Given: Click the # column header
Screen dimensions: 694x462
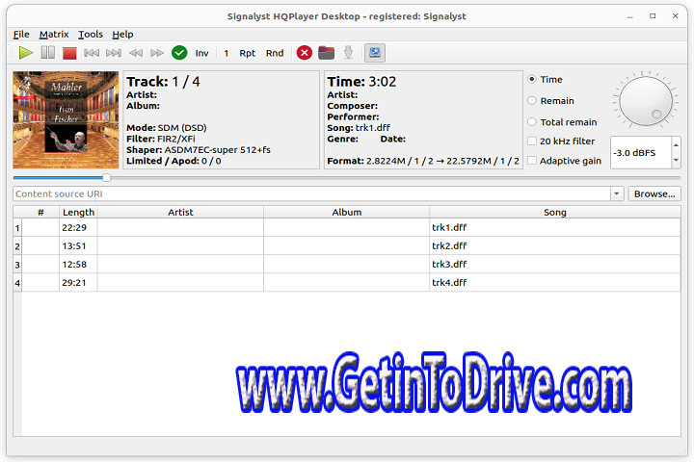Looking at the screenshot, I should click(40, 212).
